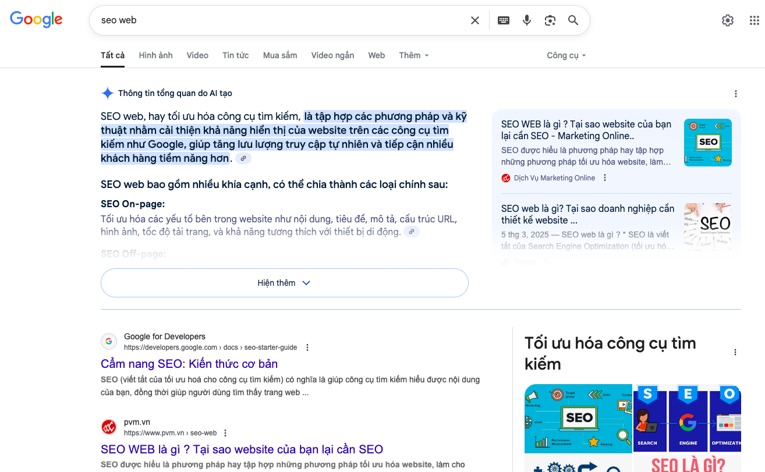Clear the search box with the X icon
This screenshot has width=765, height=472.
click(475, 20)
